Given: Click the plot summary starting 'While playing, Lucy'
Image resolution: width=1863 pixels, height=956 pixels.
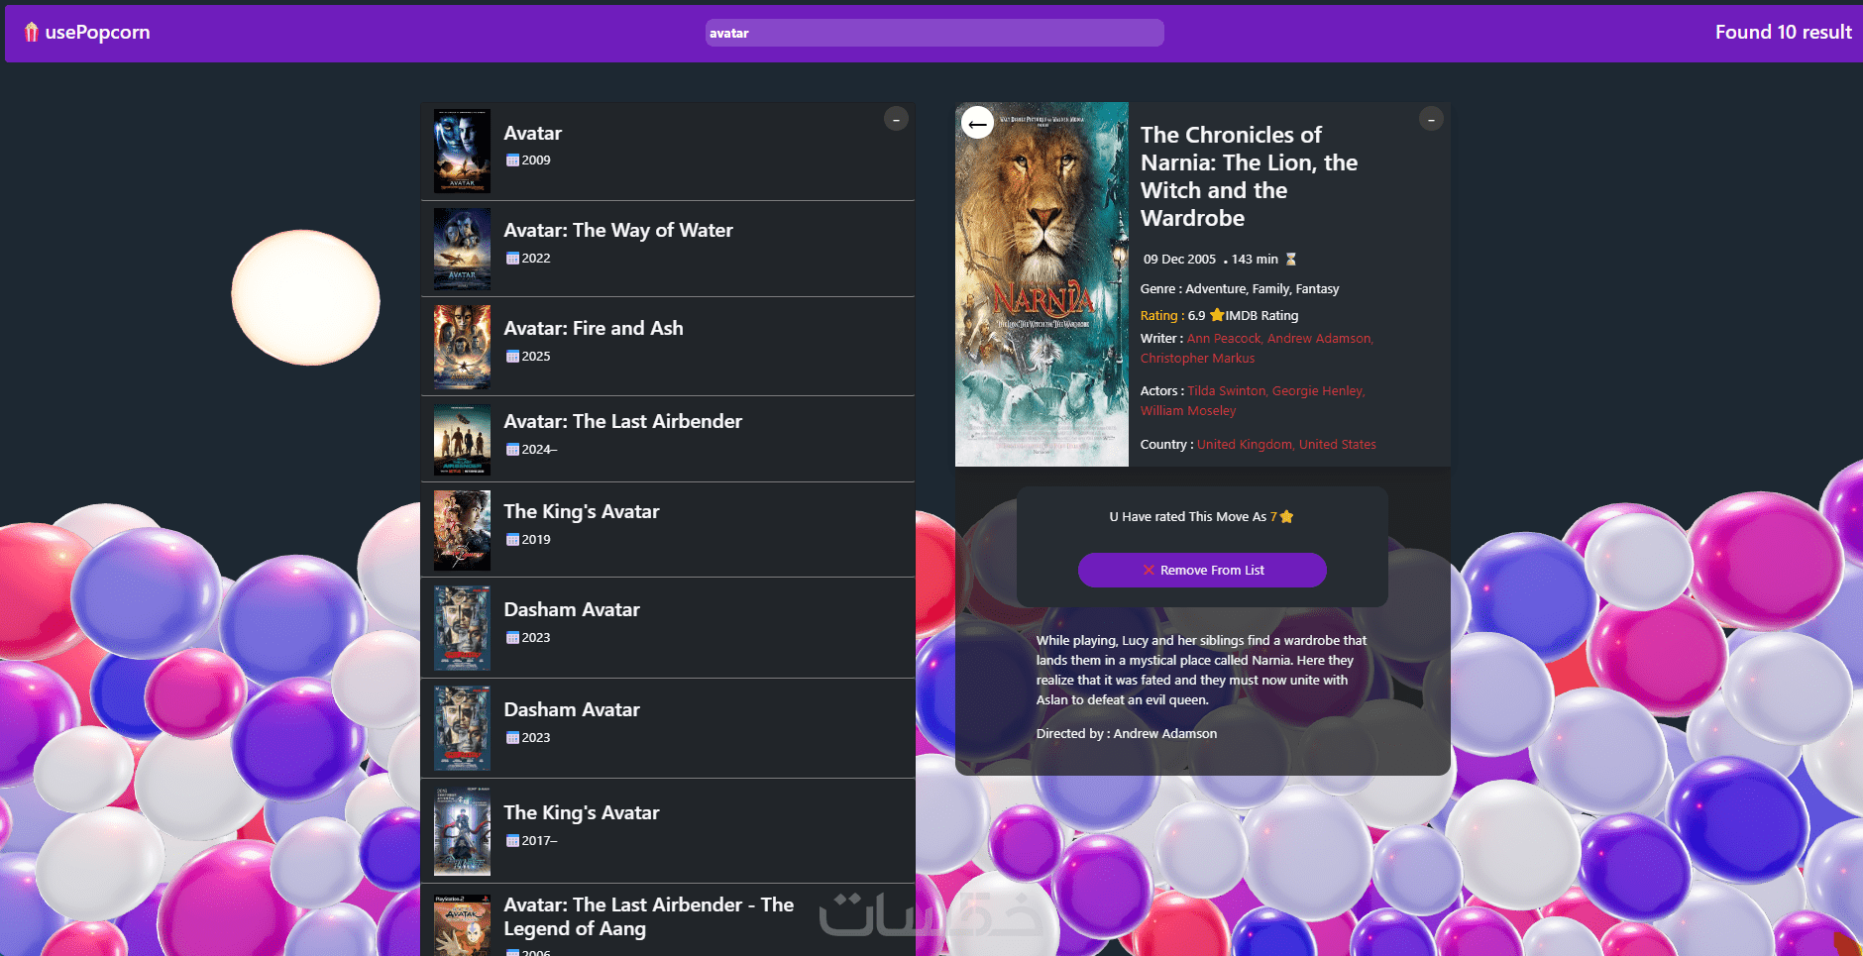Looking at the screenshot, I should coord(1201,671).
